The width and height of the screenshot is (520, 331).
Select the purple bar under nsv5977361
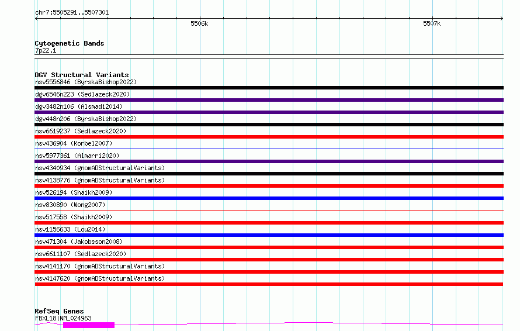(x=269, y=161)
